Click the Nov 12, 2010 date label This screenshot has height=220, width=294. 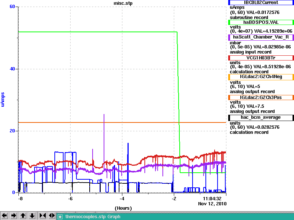point(212,204)
